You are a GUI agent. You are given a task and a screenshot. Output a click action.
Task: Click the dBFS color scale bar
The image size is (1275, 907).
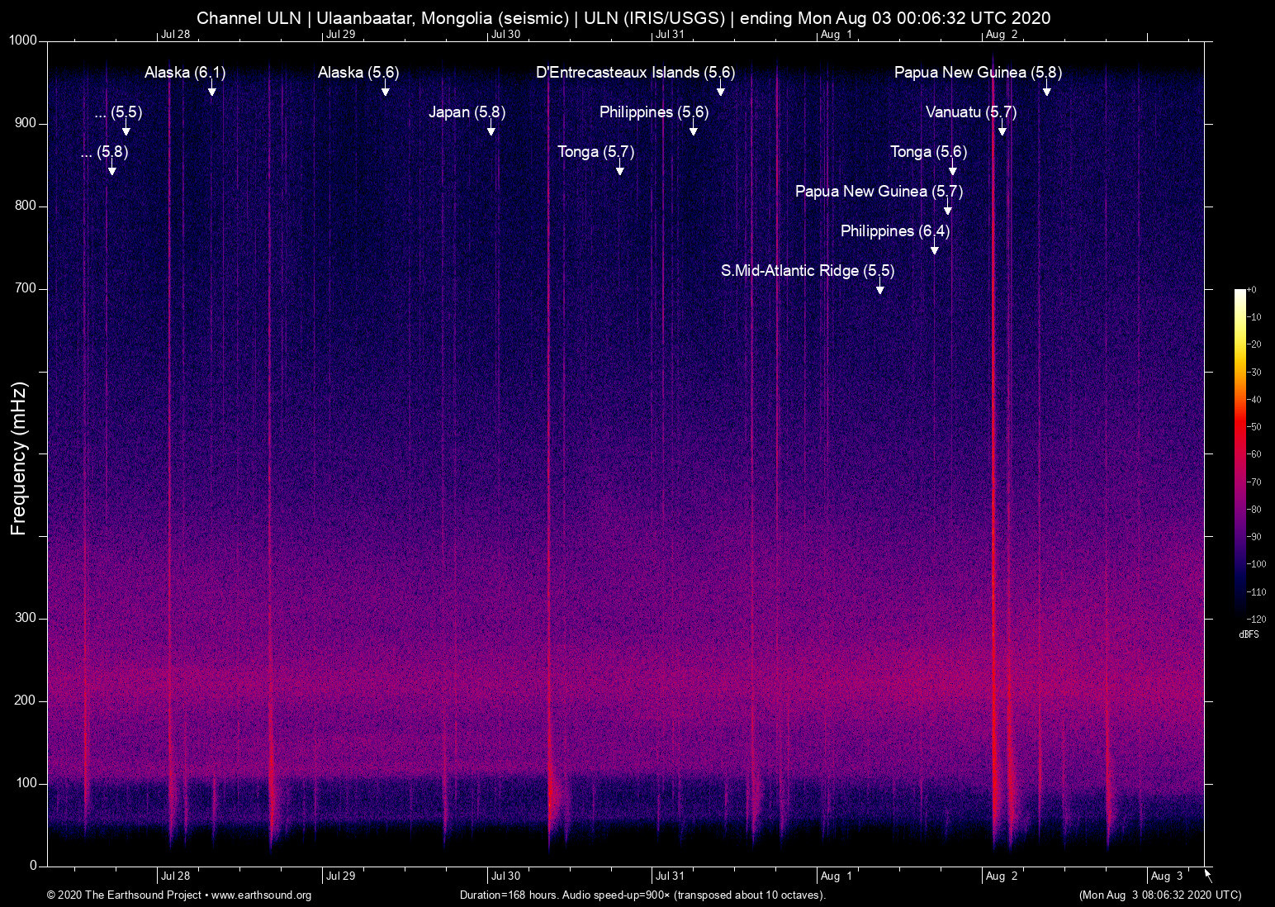[1239, 453]
